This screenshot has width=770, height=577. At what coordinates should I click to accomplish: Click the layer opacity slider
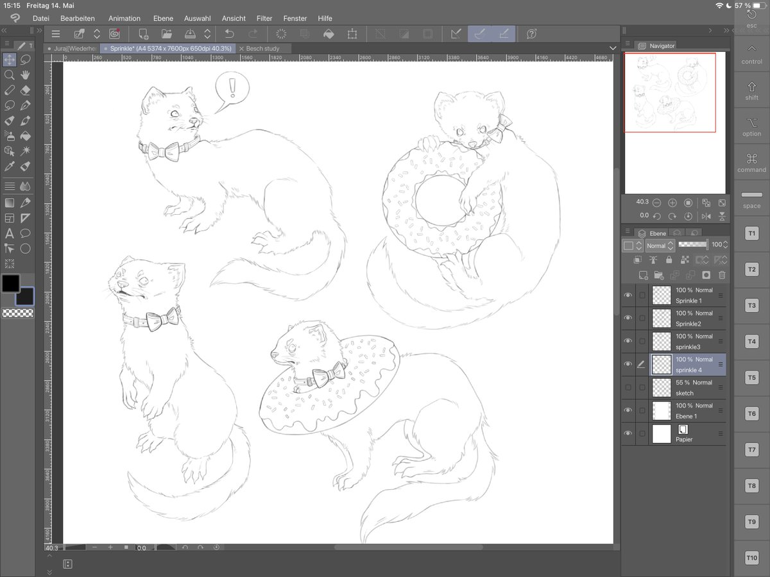(x=692, y=245)
